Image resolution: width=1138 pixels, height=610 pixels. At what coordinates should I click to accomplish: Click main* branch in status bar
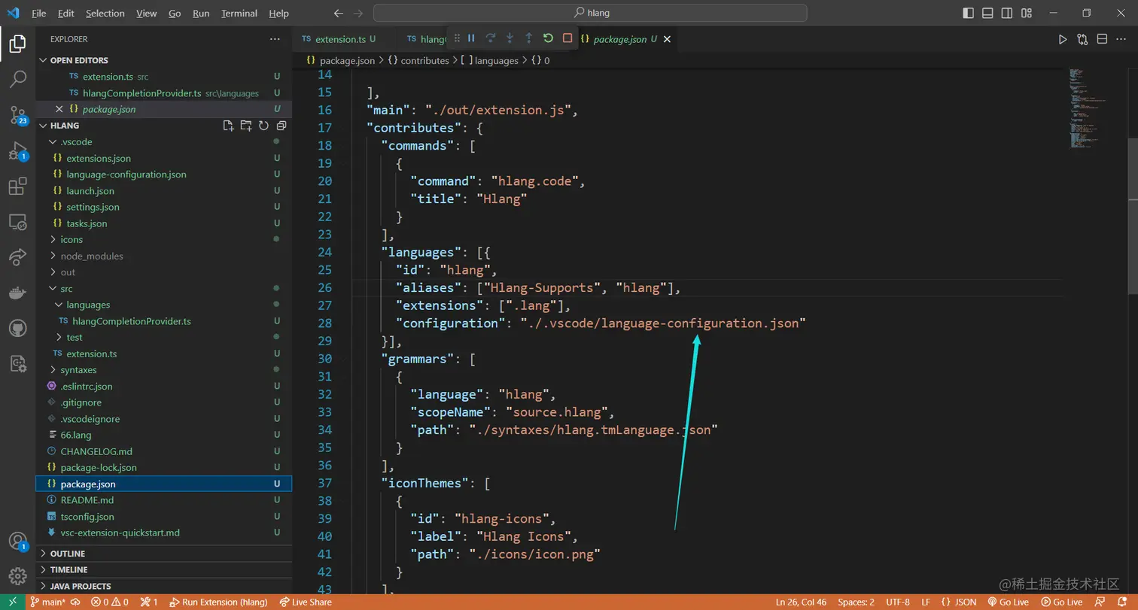click(x=47, y=602)
